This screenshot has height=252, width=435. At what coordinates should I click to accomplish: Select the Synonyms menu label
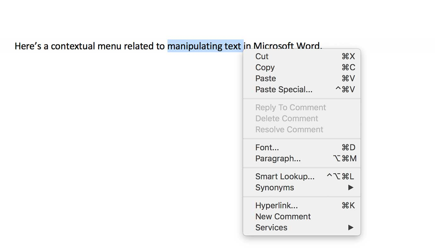274,187
